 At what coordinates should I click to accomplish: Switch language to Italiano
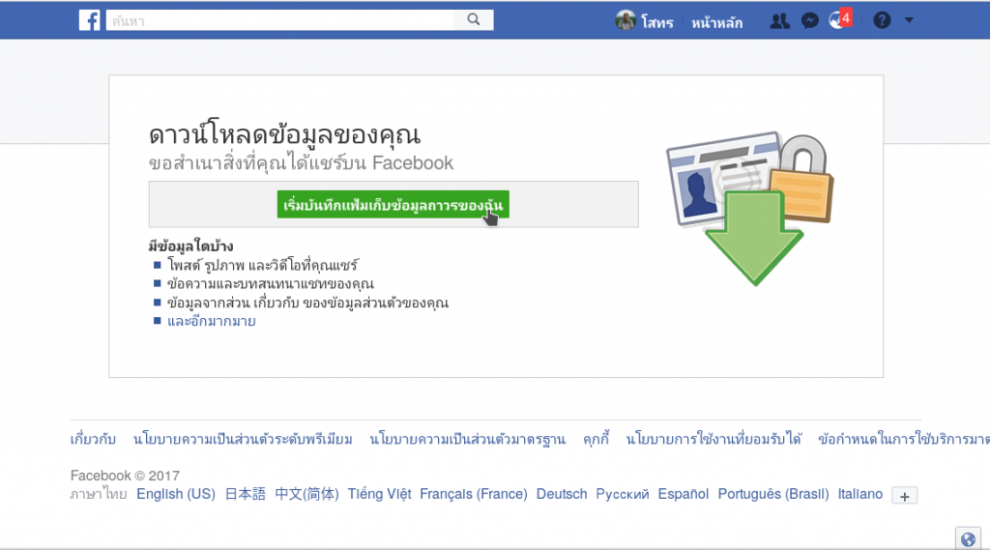(x=859, y=494)
